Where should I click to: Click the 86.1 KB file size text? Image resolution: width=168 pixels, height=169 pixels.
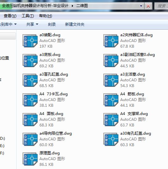click(x=46, y=165)
